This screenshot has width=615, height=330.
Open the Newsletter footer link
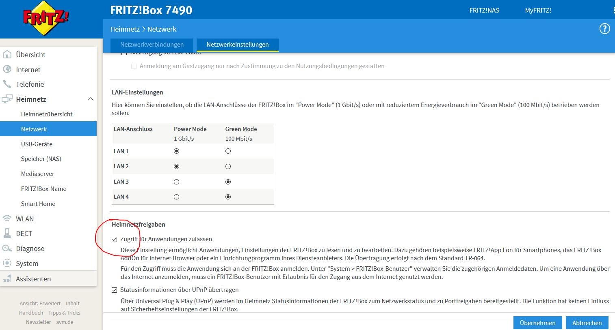pyautogui.click(x=39, y=322)
